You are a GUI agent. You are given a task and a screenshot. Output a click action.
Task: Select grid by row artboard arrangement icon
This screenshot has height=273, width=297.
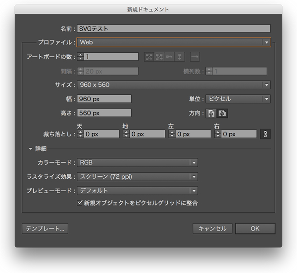point(148,57)
